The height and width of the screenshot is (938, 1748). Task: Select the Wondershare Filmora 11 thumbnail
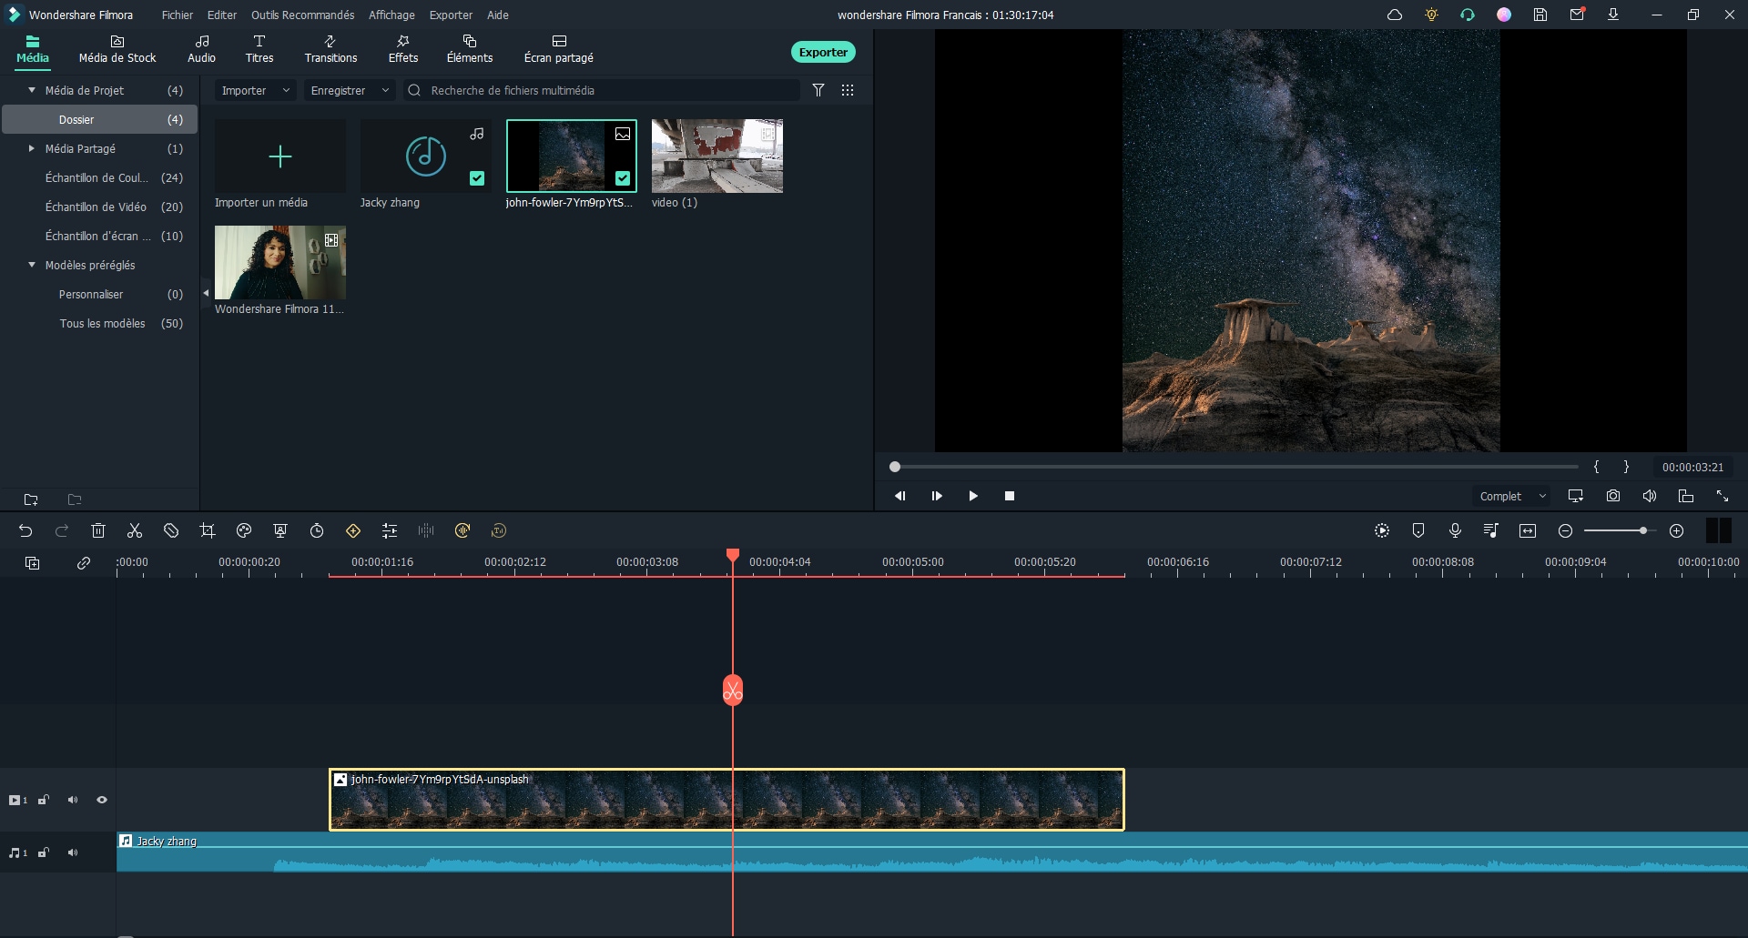tap(280, 262)
